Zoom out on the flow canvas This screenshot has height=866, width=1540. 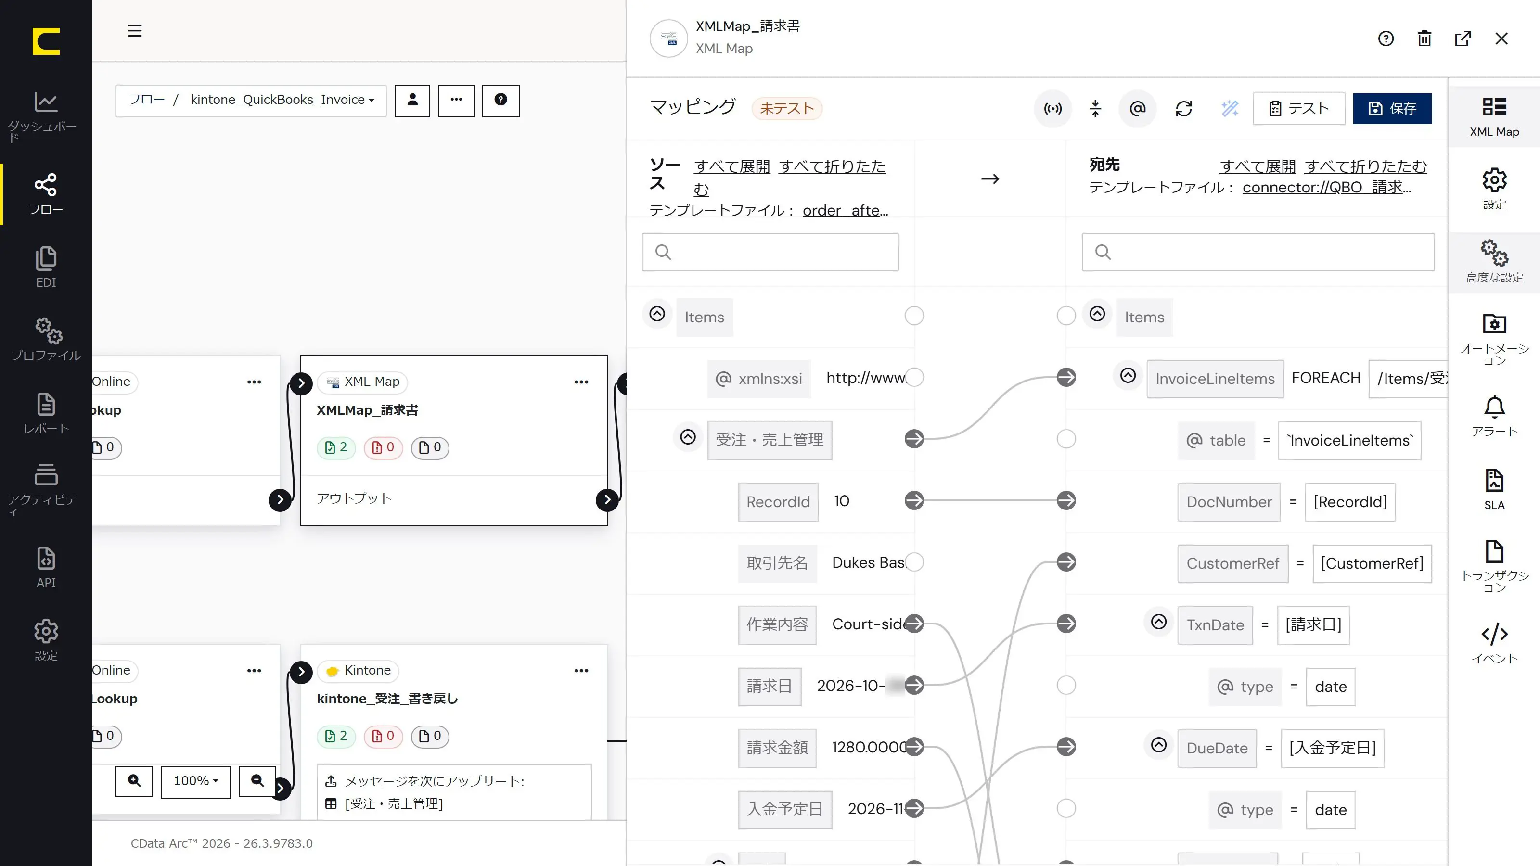[x=257, y=780]
